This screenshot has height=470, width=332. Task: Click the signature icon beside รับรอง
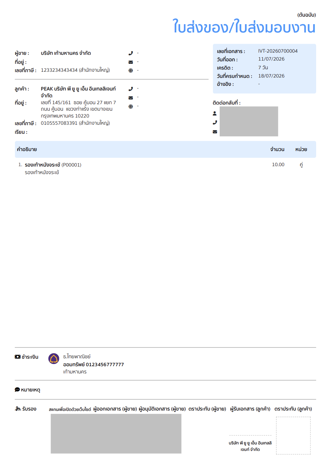[18, 409]
